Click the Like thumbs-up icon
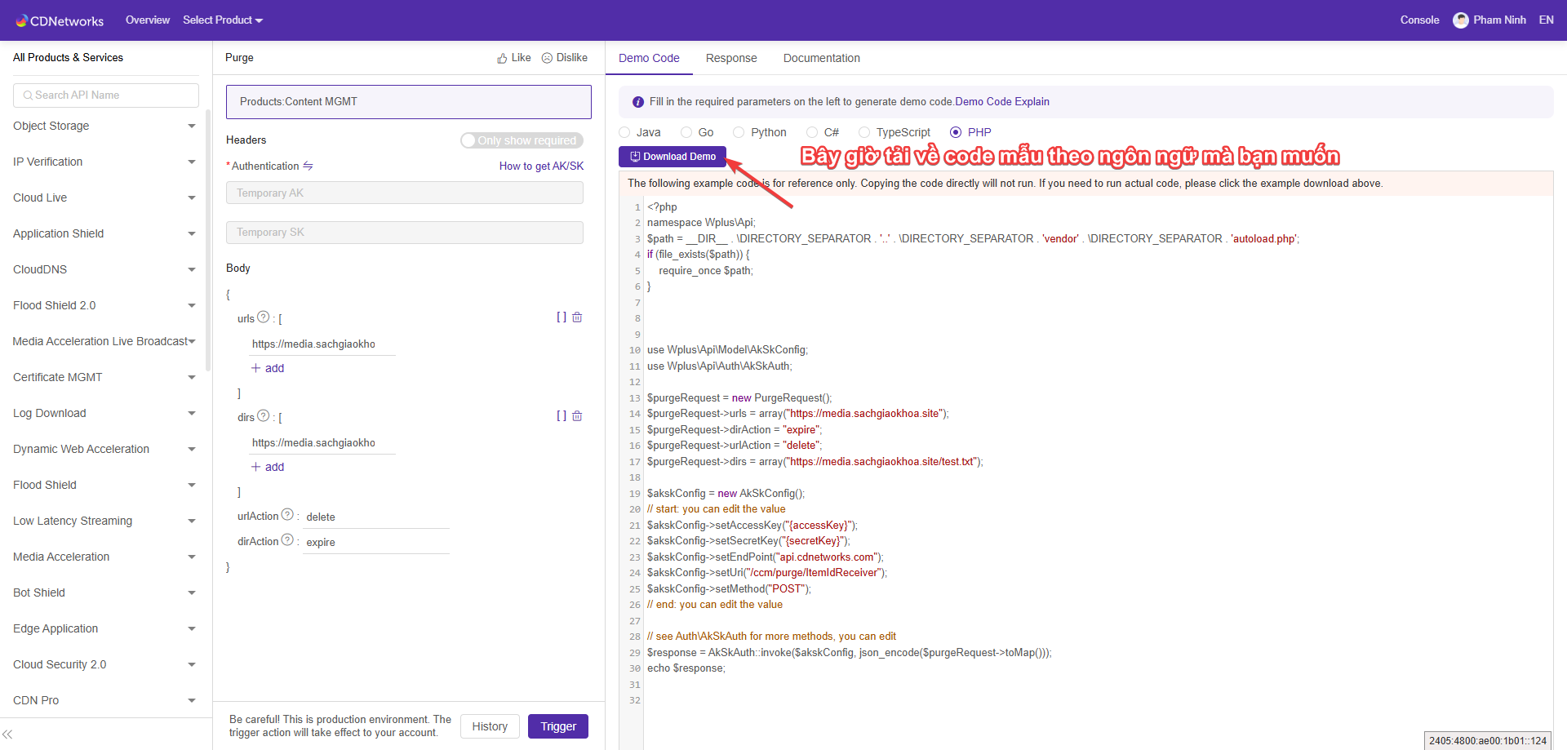The width and height of the screenshot is (1567, 750). click(x=502, y=58)
